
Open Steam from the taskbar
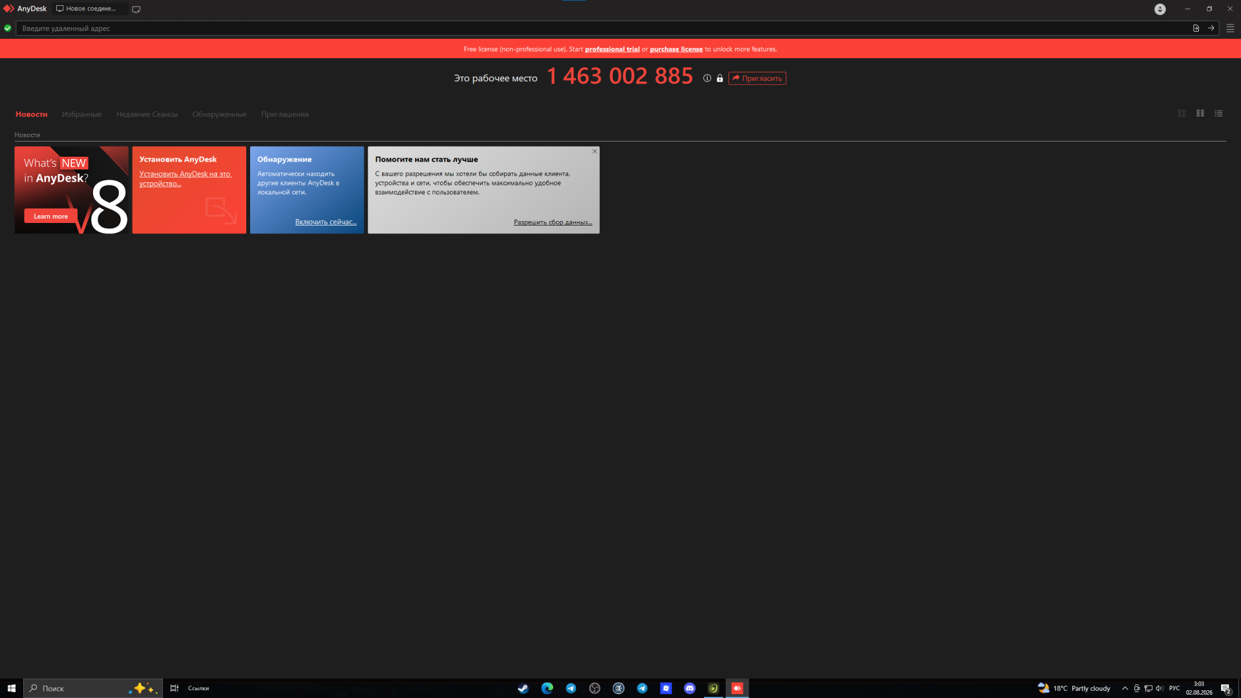tap(523, 688)
